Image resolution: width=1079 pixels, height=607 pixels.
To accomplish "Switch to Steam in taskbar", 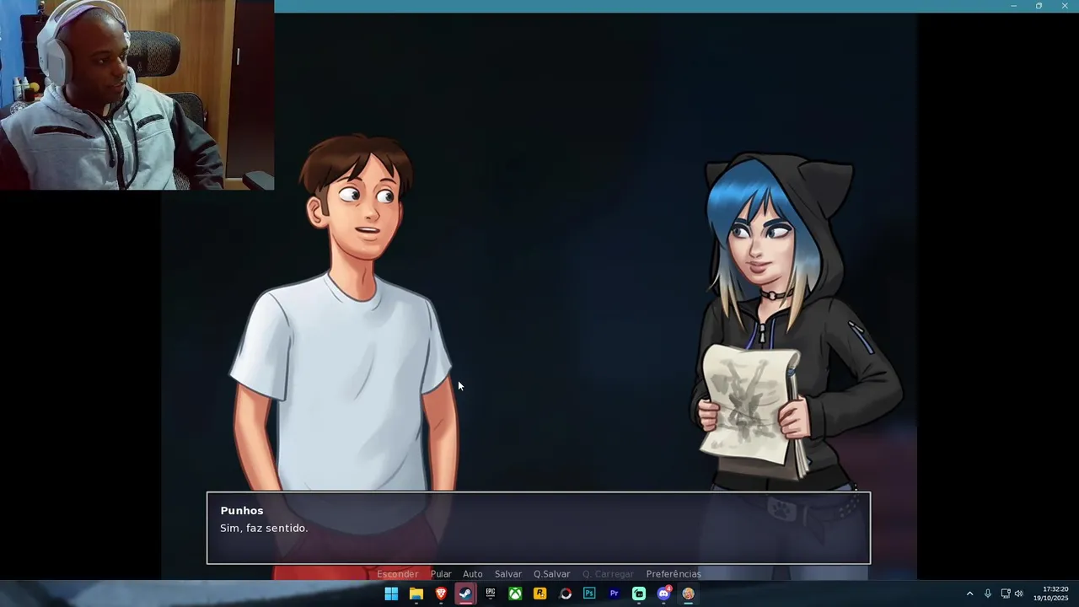I will tap(465, 594).
